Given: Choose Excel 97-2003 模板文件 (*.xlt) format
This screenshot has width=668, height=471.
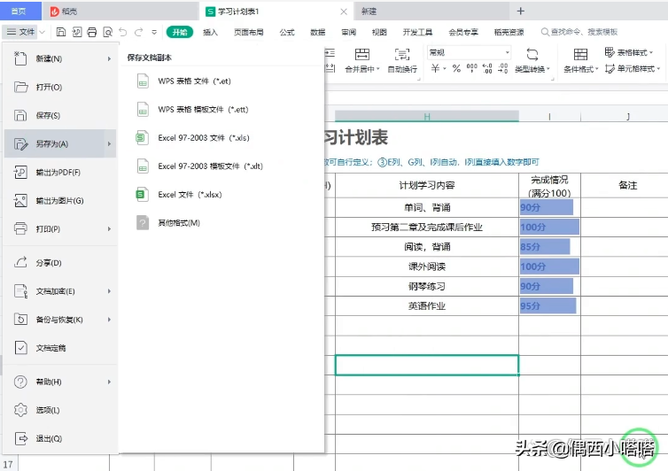Looking at the screenshot, I should click(211, 166).
